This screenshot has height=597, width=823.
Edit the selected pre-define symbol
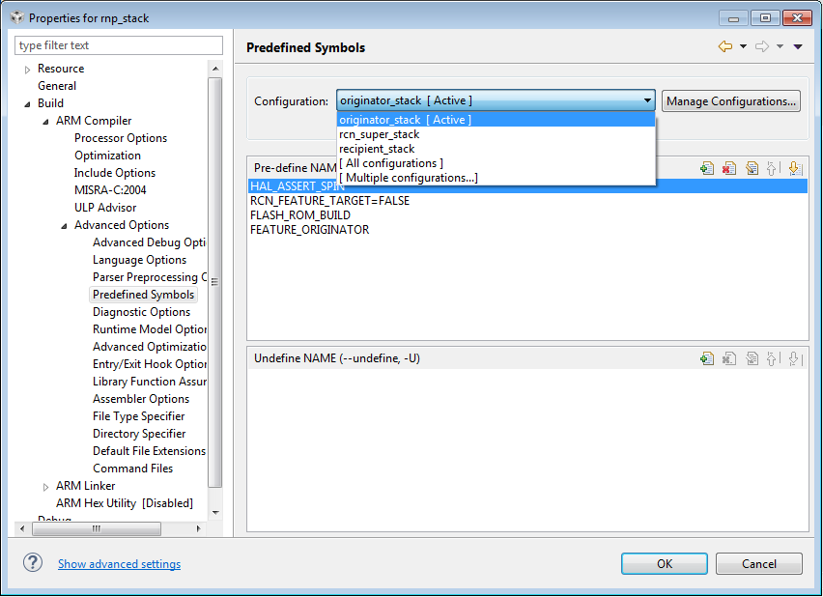click(x=752, y=168)
